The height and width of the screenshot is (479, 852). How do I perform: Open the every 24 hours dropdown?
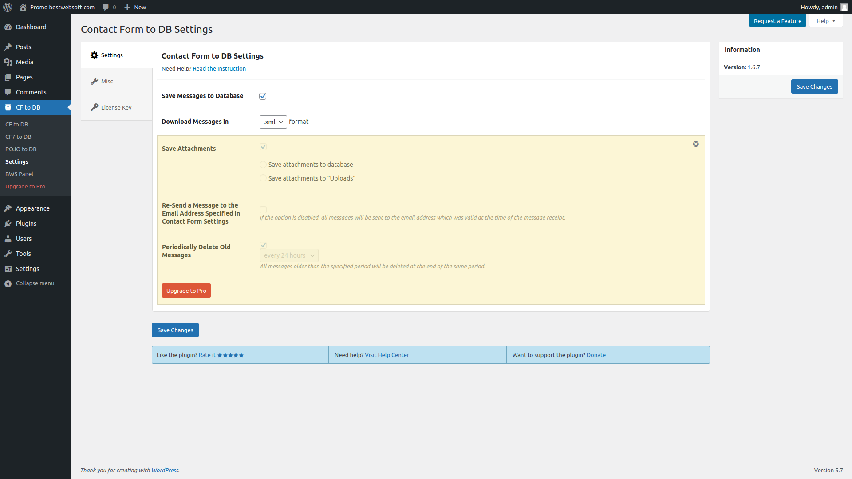pyautogui.click(x=289, y=255)
